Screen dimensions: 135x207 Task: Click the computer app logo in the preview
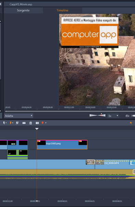pyautogui.click(x=90, y=35)
